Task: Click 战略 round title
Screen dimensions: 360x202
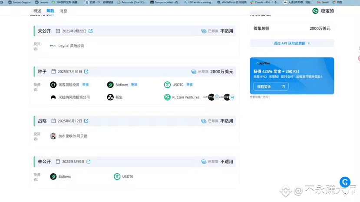Action: 42,121
